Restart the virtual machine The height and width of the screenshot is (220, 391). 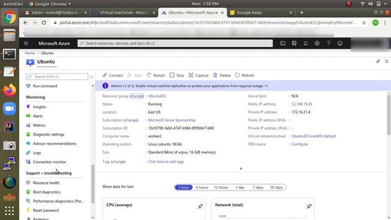[156, 75]
